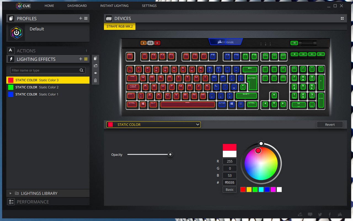Screen dimensions: 353x221
Task: Select the STRAFE RGB MK.2 device tab
Action: pos(120,26)
